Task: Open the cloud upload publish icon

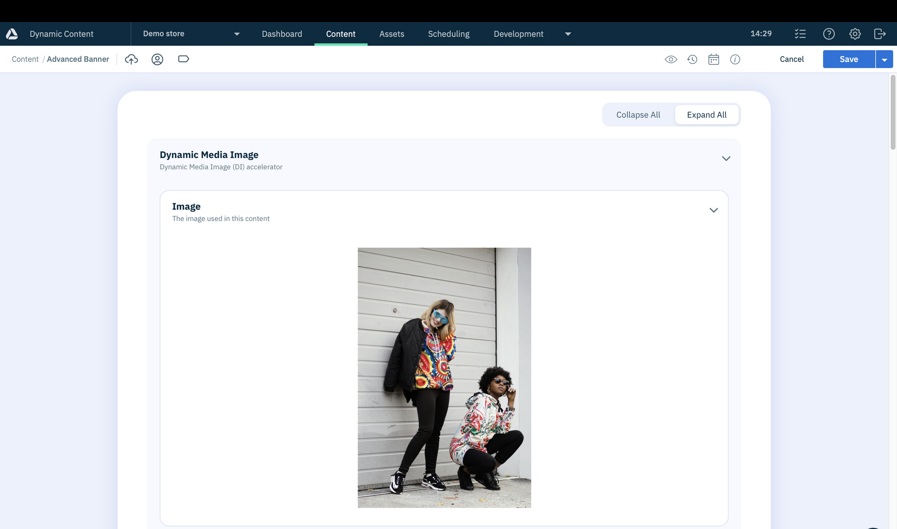Action: 132,59
